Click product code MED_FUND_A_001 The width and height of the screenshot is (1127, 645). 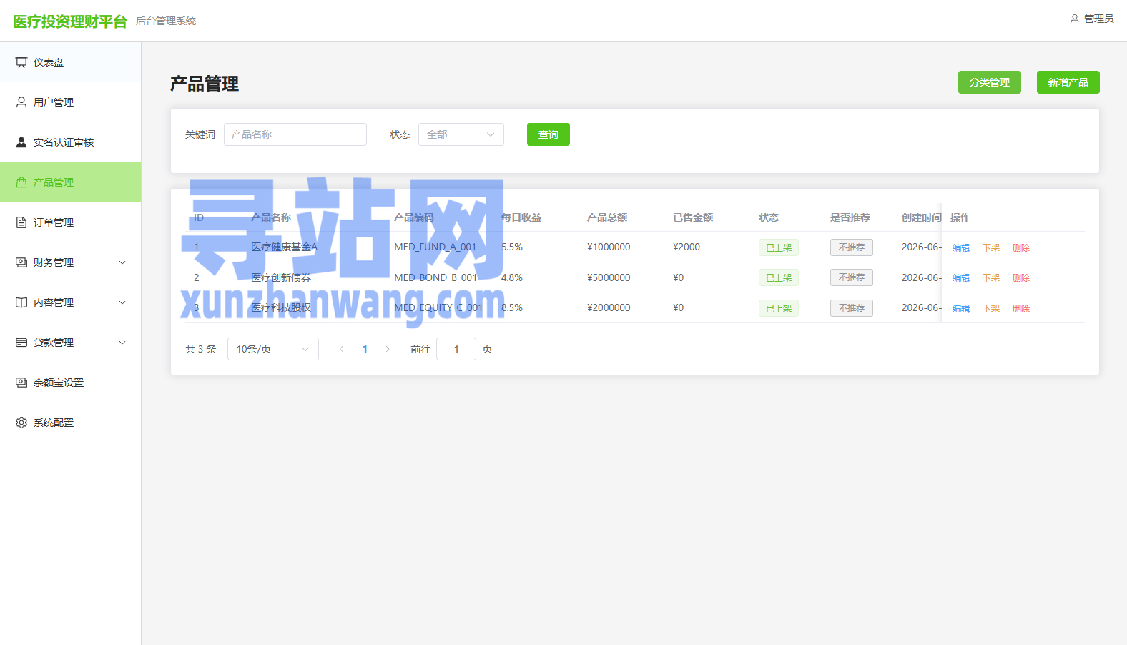(x=435, y=247)
